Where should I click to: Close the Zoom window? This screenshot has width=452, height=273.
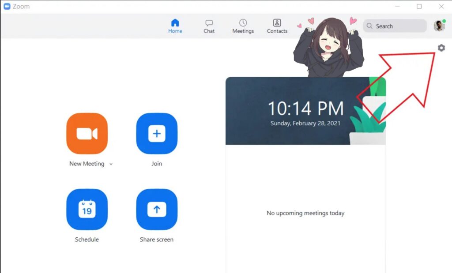pos(441,6)
